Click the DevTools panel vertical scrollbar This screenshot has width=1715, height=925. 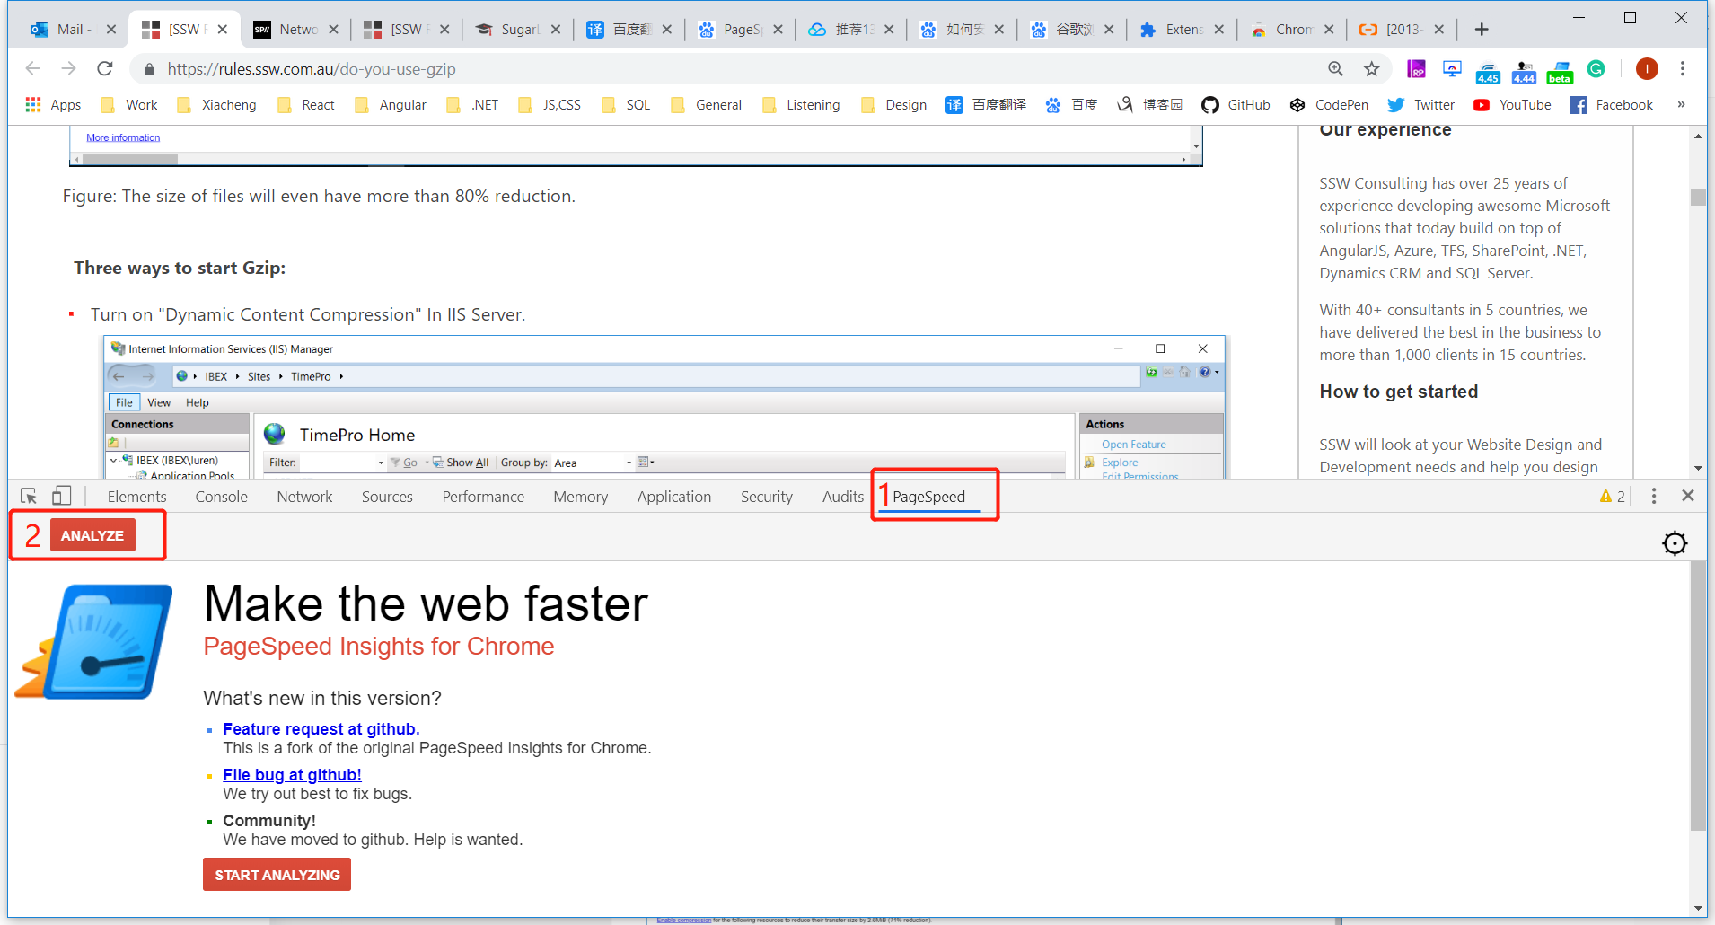click(1697, 700)
